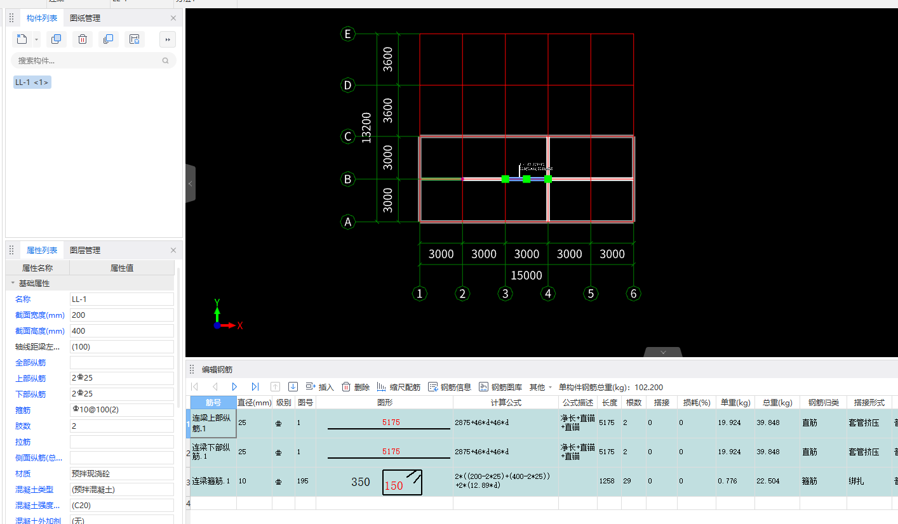This screenshot has height=524, width=898.
Task: Click the save component to library icon
Action: 135,39
